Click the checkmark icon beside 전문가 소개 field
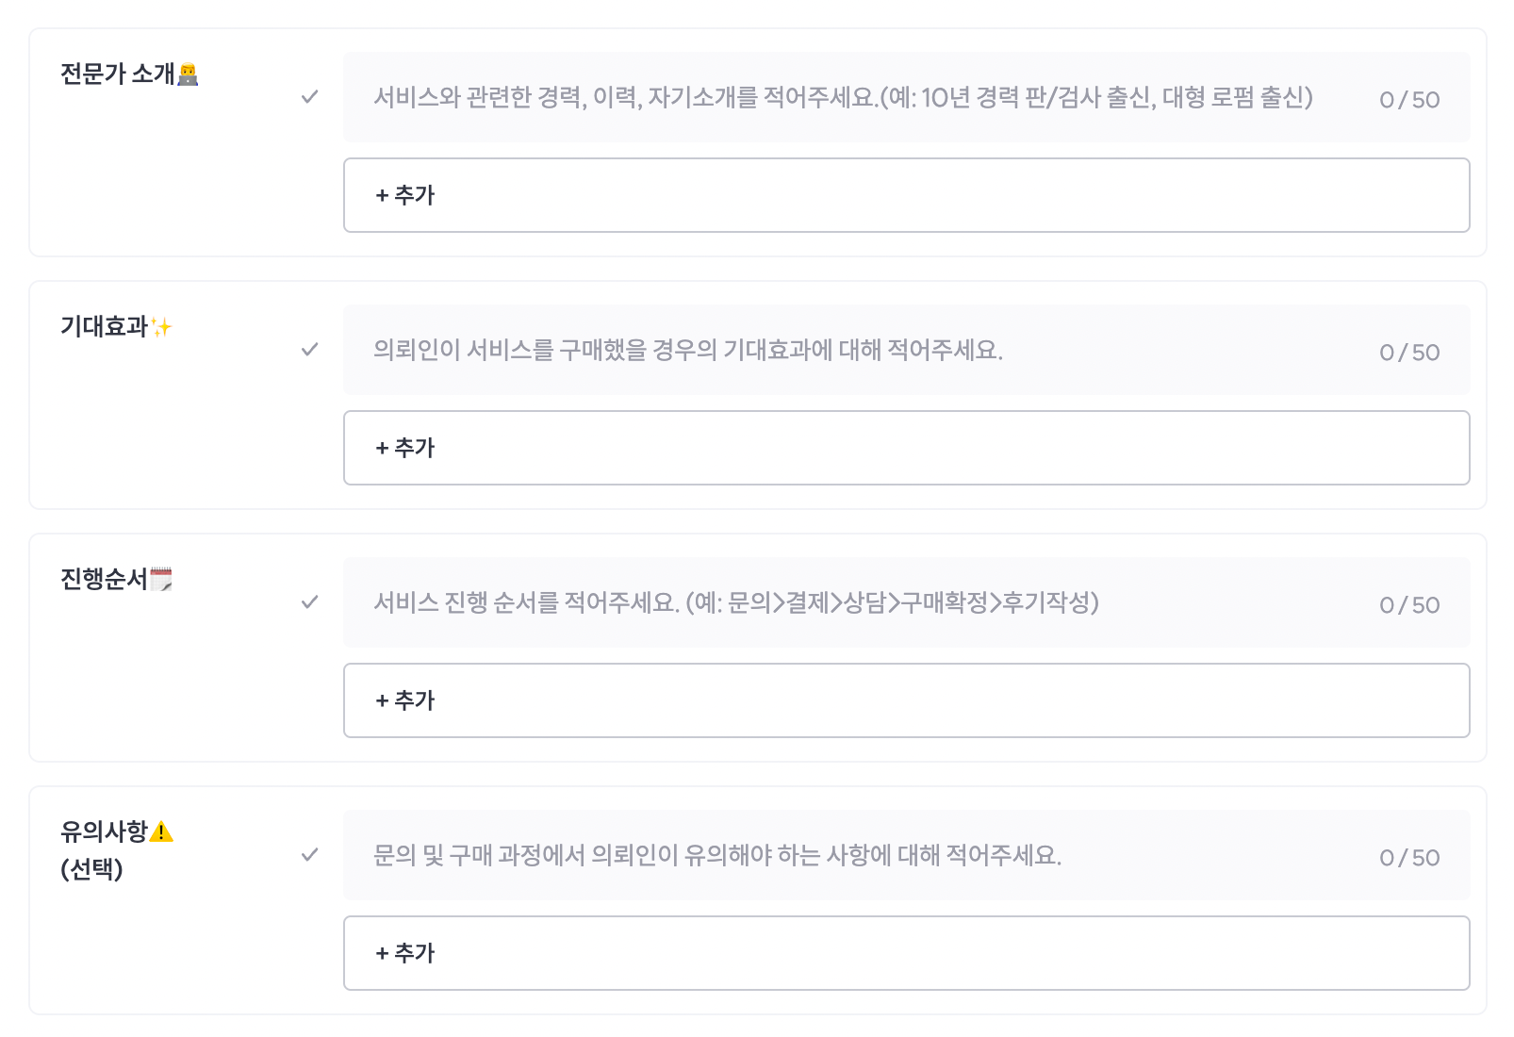The width and height of the screenshot is (1514, 1037). coord(309,97)
